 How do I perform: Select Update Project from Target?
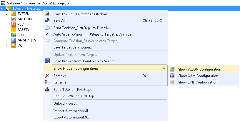[105, 55]
